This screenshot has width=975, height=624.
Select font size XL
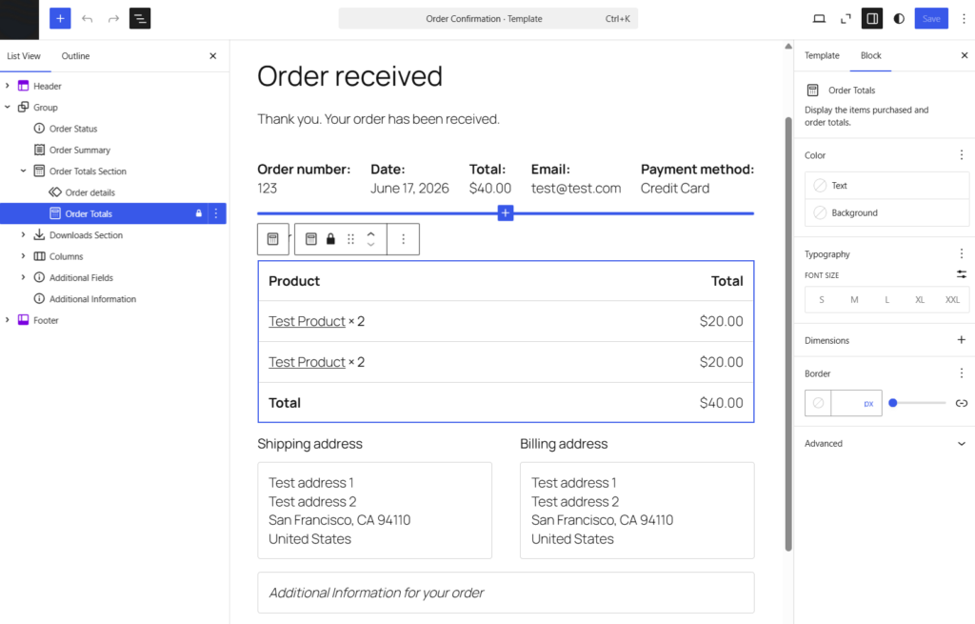coord(920,300)
